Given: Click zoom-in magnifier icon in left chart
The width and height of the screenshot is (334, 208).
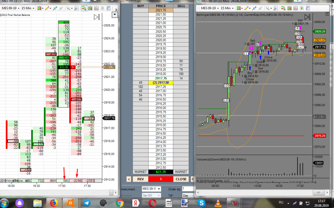Looking at the screenshot, I should (55, 8).
